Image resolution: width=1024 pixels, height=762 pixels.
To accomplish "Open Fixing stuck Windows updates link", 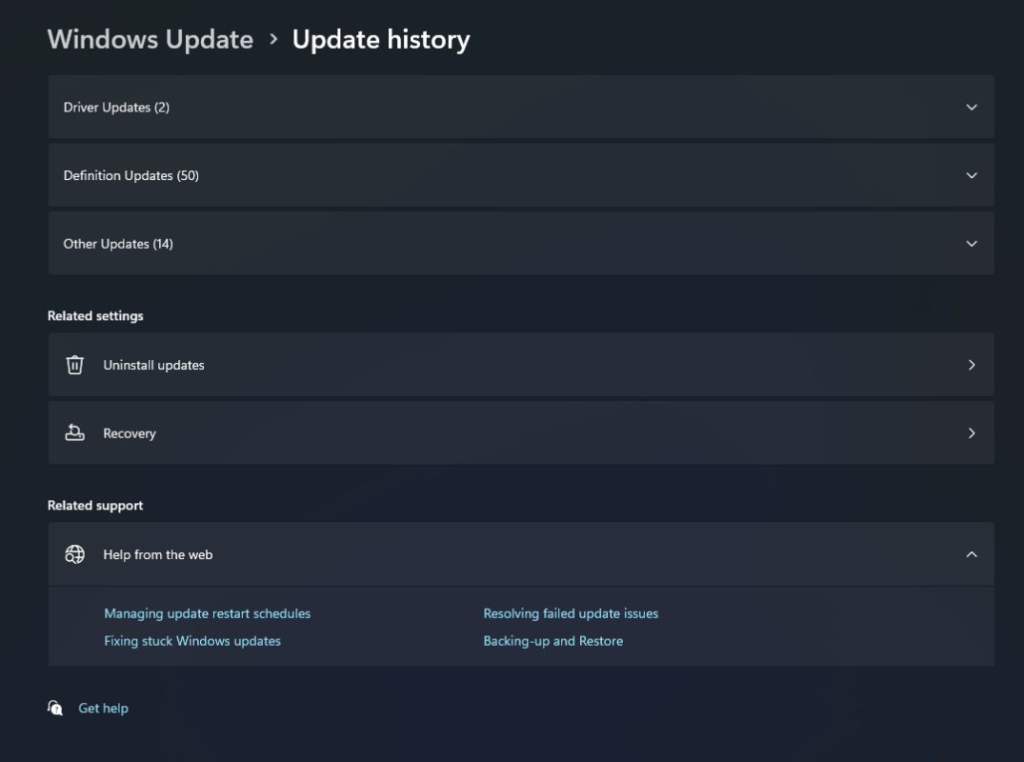I will 192,640.
